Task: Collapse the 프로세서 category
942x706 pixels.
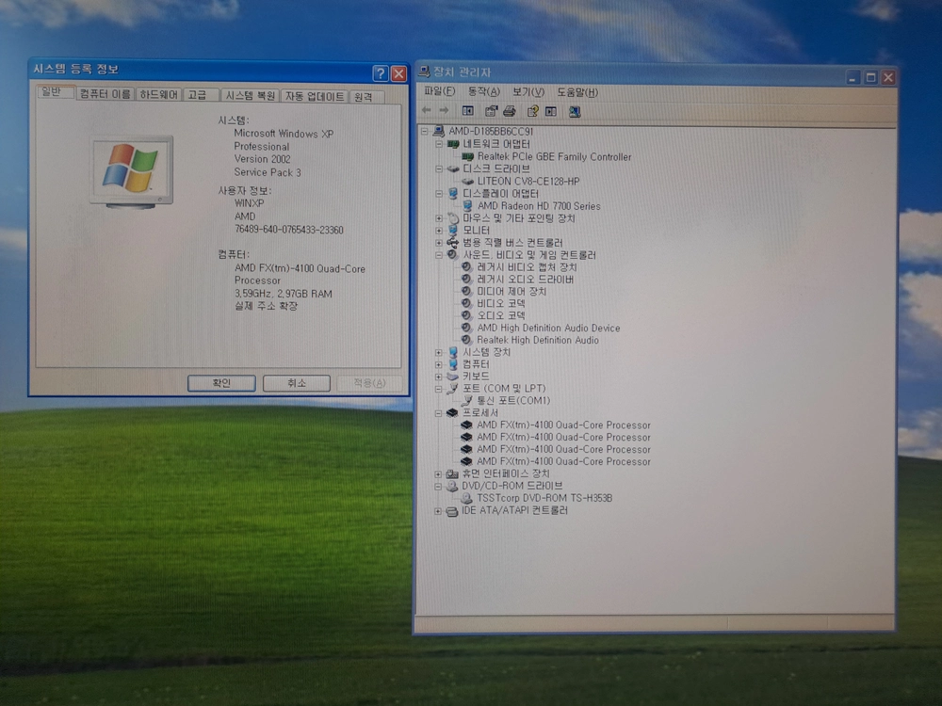Action: point(439,413)
